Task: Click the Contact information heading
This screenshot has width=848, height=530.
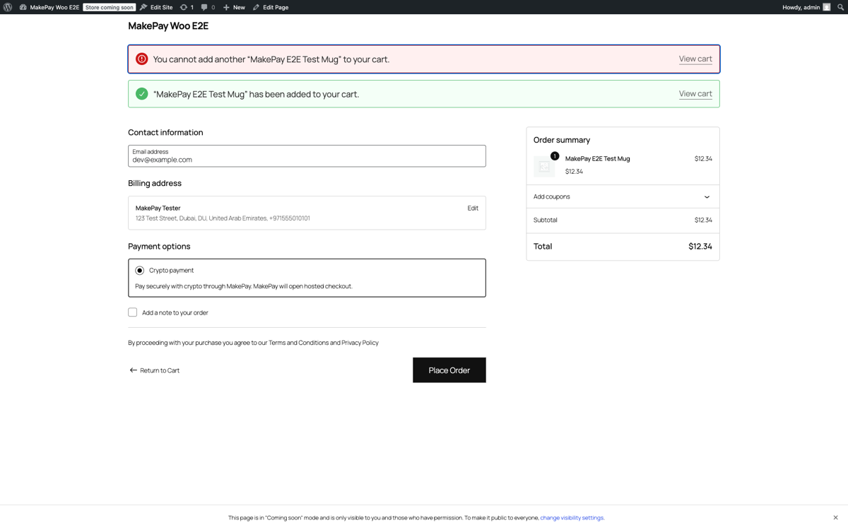Action: pos(165,133)
